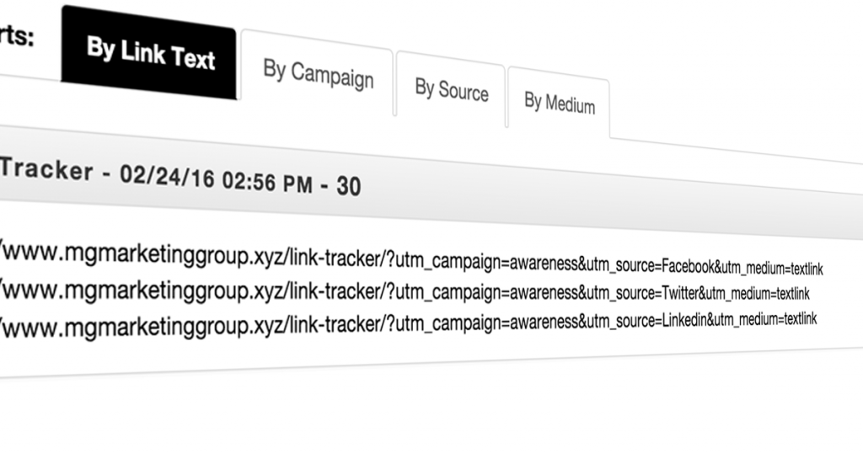This screenshot has height=453, width=863.
Task: Click the word Facebook in first URL
Action: click(688, 267)
